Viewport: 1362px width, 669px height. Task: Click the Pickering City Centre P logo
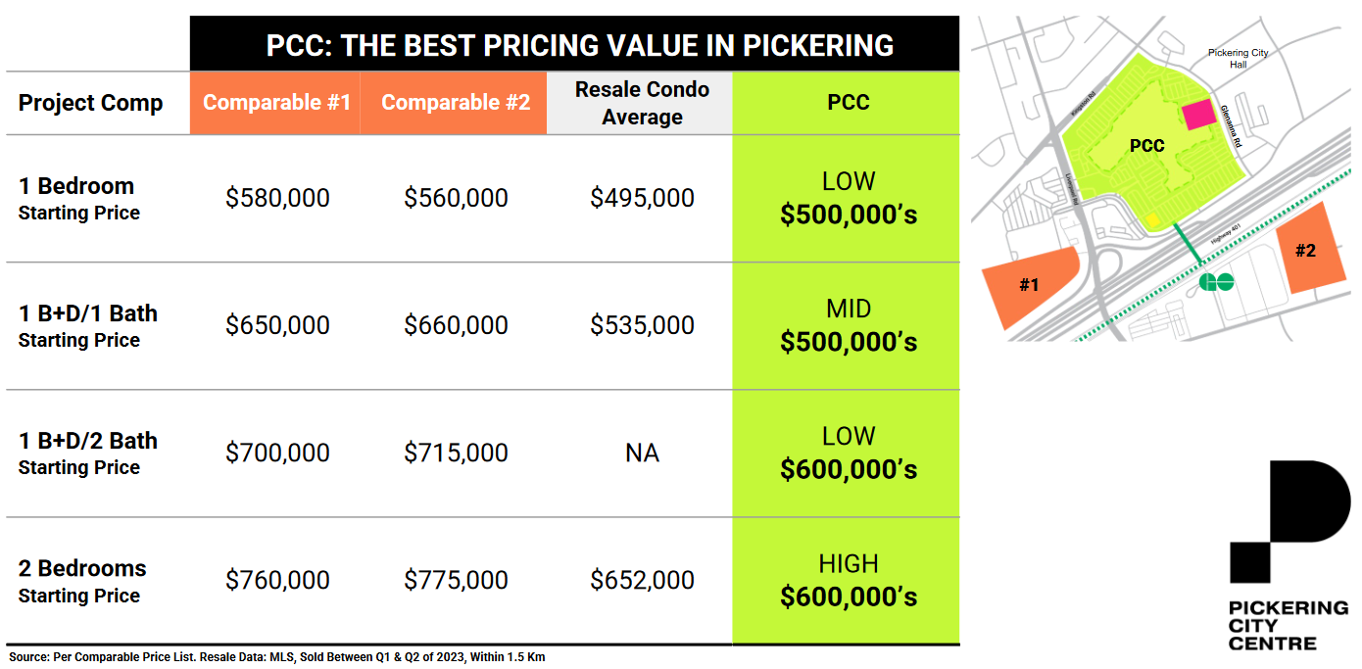pos(1289,519)
